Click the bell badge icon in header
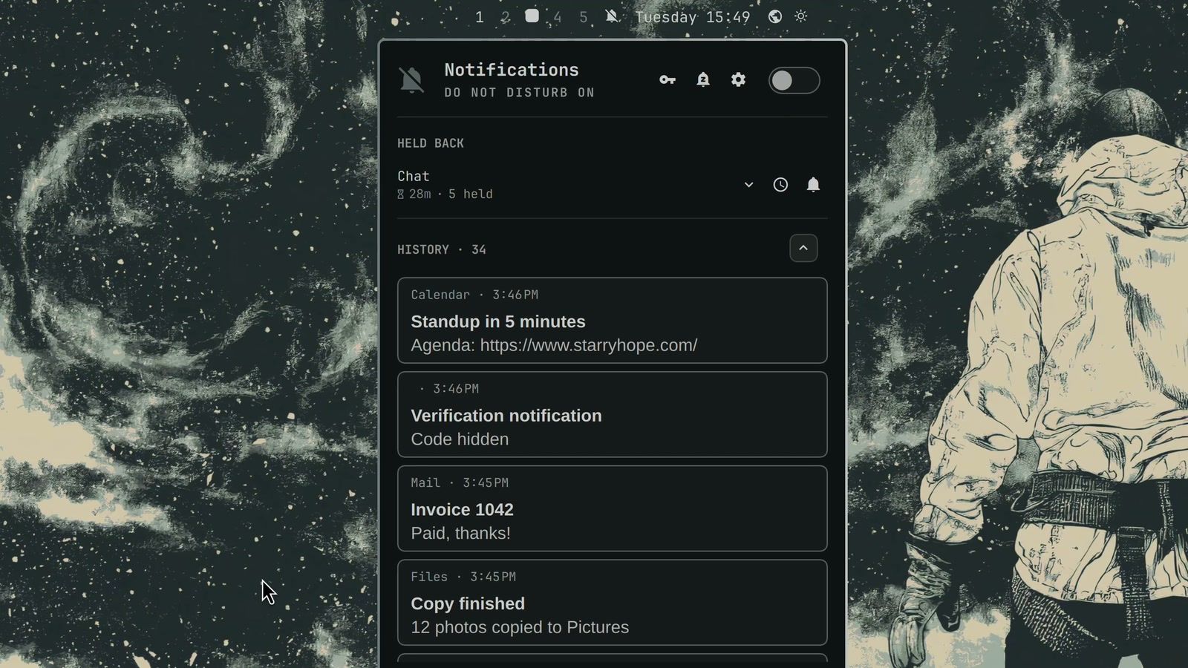Image resolution: width=1188 pixels, height=668 pixels. (703, 80)
